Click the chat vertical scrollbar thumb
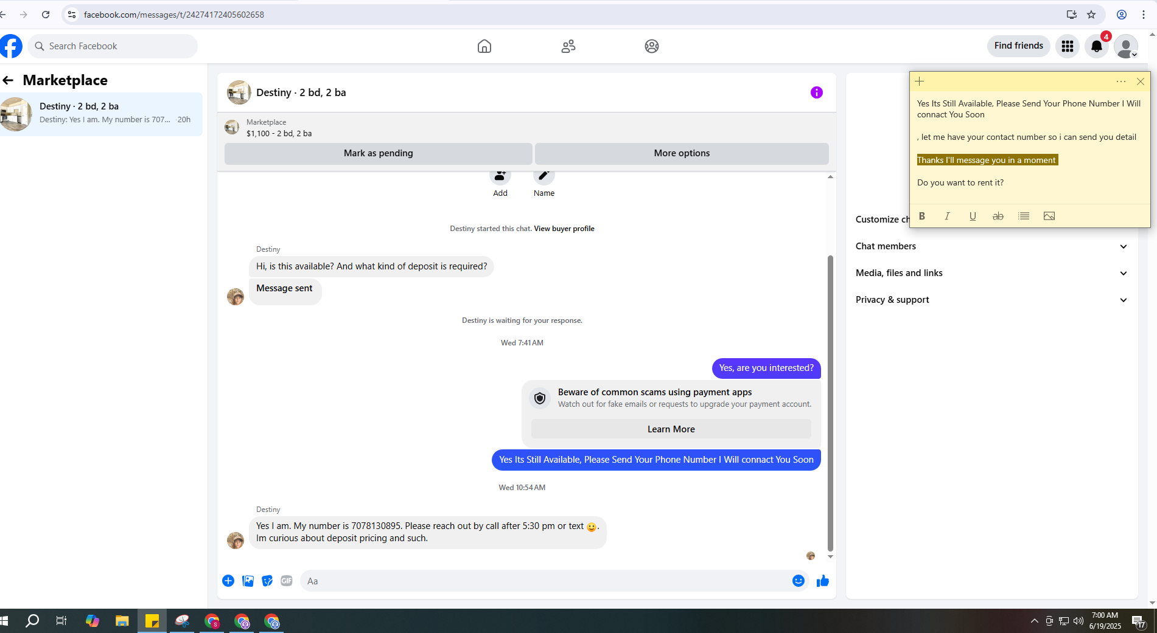 [830, 403]
